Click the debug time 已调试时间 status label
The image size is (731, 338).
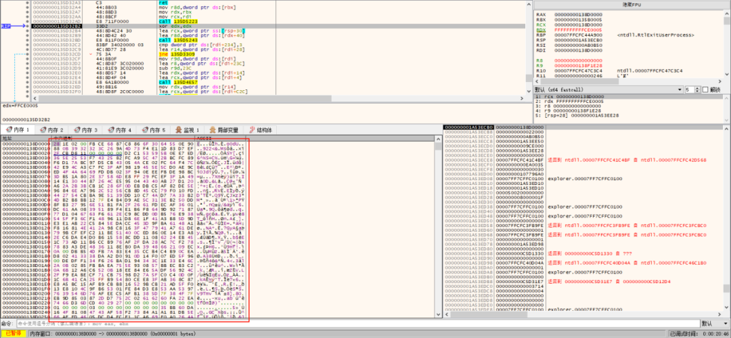point(699,334)
